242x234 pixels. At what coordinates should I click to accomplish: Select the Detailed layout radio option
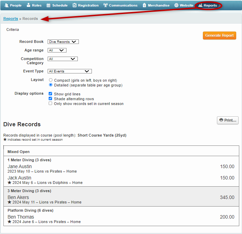click(51, 85)
